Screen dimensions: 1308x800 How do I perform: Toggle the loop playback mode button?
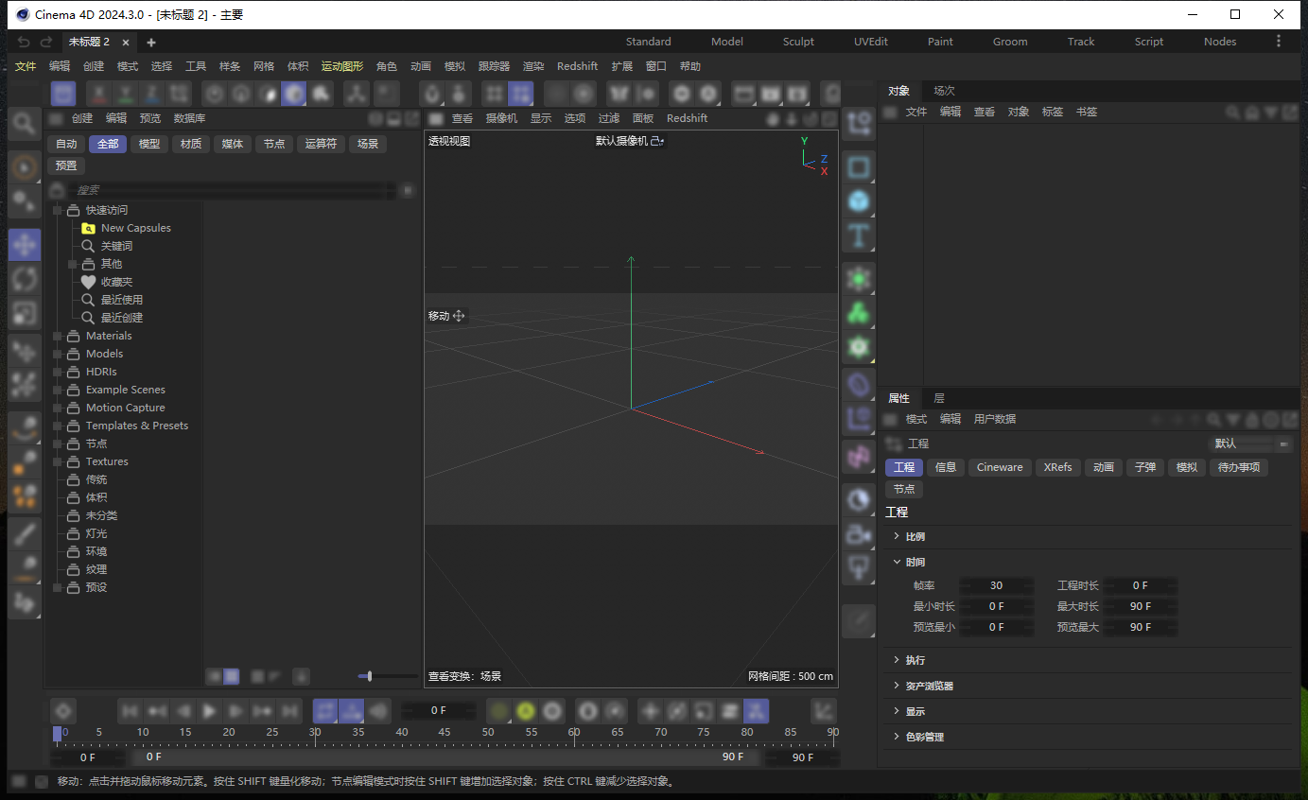(324, 710)
